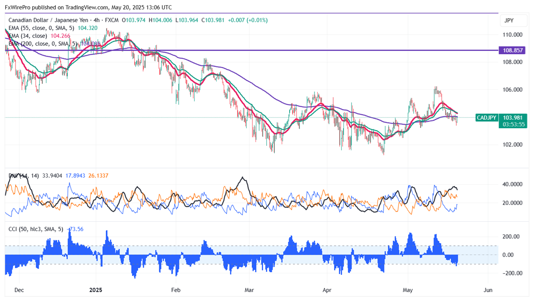This screenshot has width=533, height=297.
Task: Click the Canadian Dollar / Japanese Yen title
Action: 47,20
